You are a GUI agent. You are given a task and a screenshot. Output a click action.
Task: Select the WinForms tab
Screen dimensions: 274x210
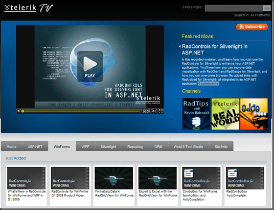(62, 147)
